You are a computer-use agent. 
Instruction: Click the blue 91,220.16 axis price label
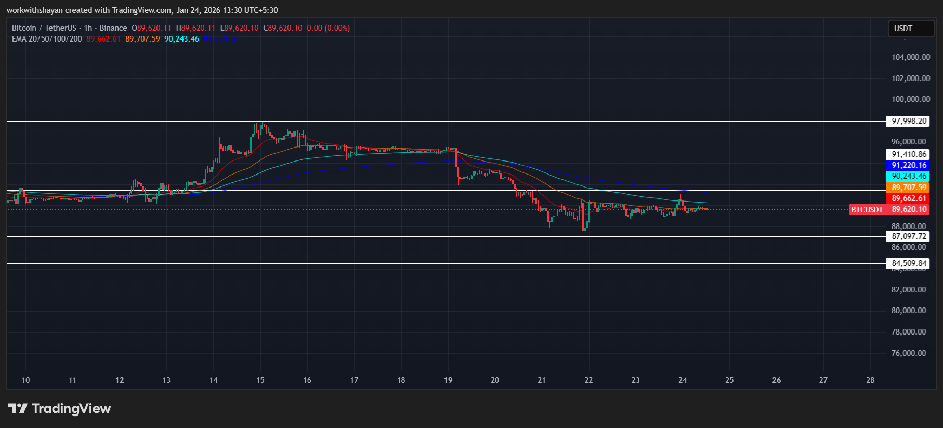pyautogui.click(x=909, y=165)
